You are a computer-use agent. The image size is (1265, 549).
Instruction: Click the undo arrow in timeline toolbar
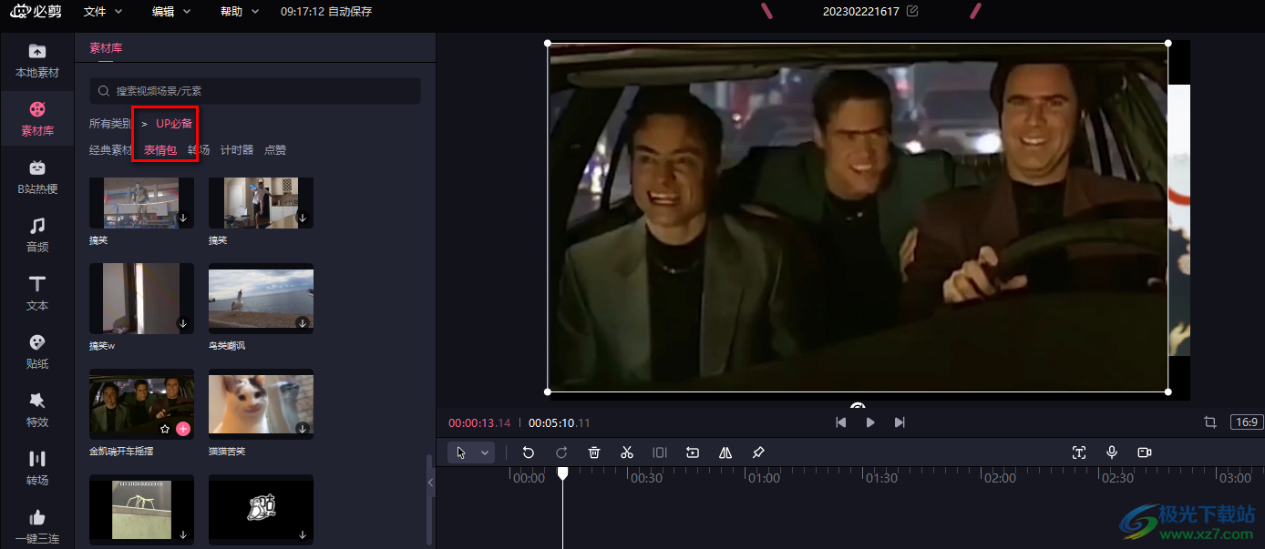[x=529, y=452]
